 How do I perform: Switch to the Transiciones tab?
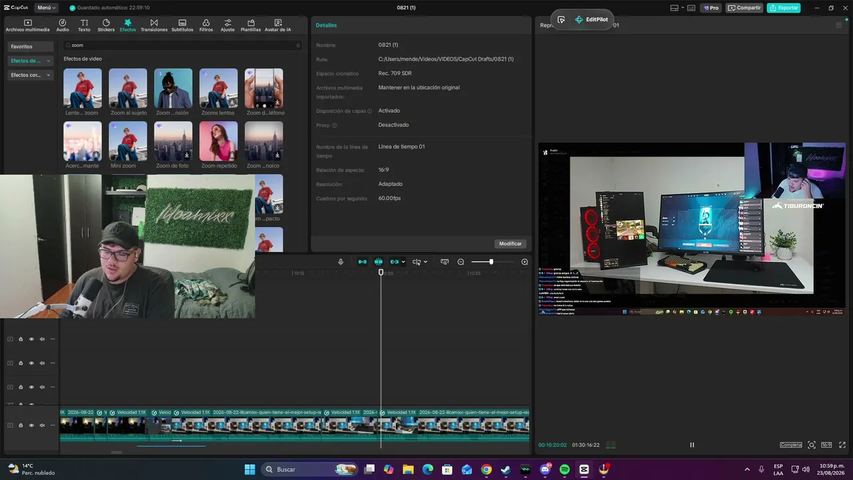tap(154, 25)
